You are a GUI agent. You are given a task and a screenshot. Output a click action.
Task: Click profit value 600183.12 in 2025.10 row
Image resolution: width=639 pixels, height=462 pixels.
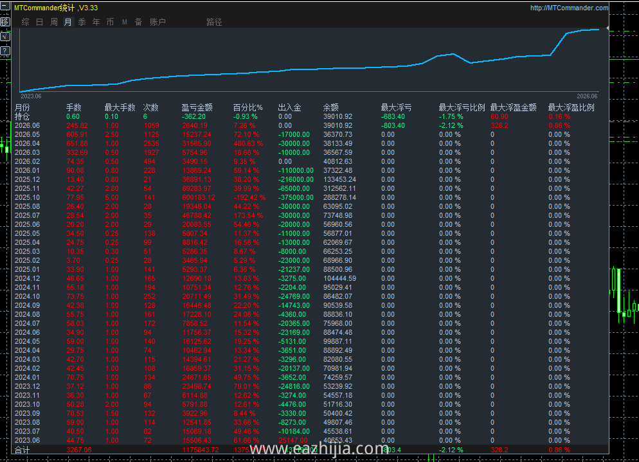tap(199, 197)
